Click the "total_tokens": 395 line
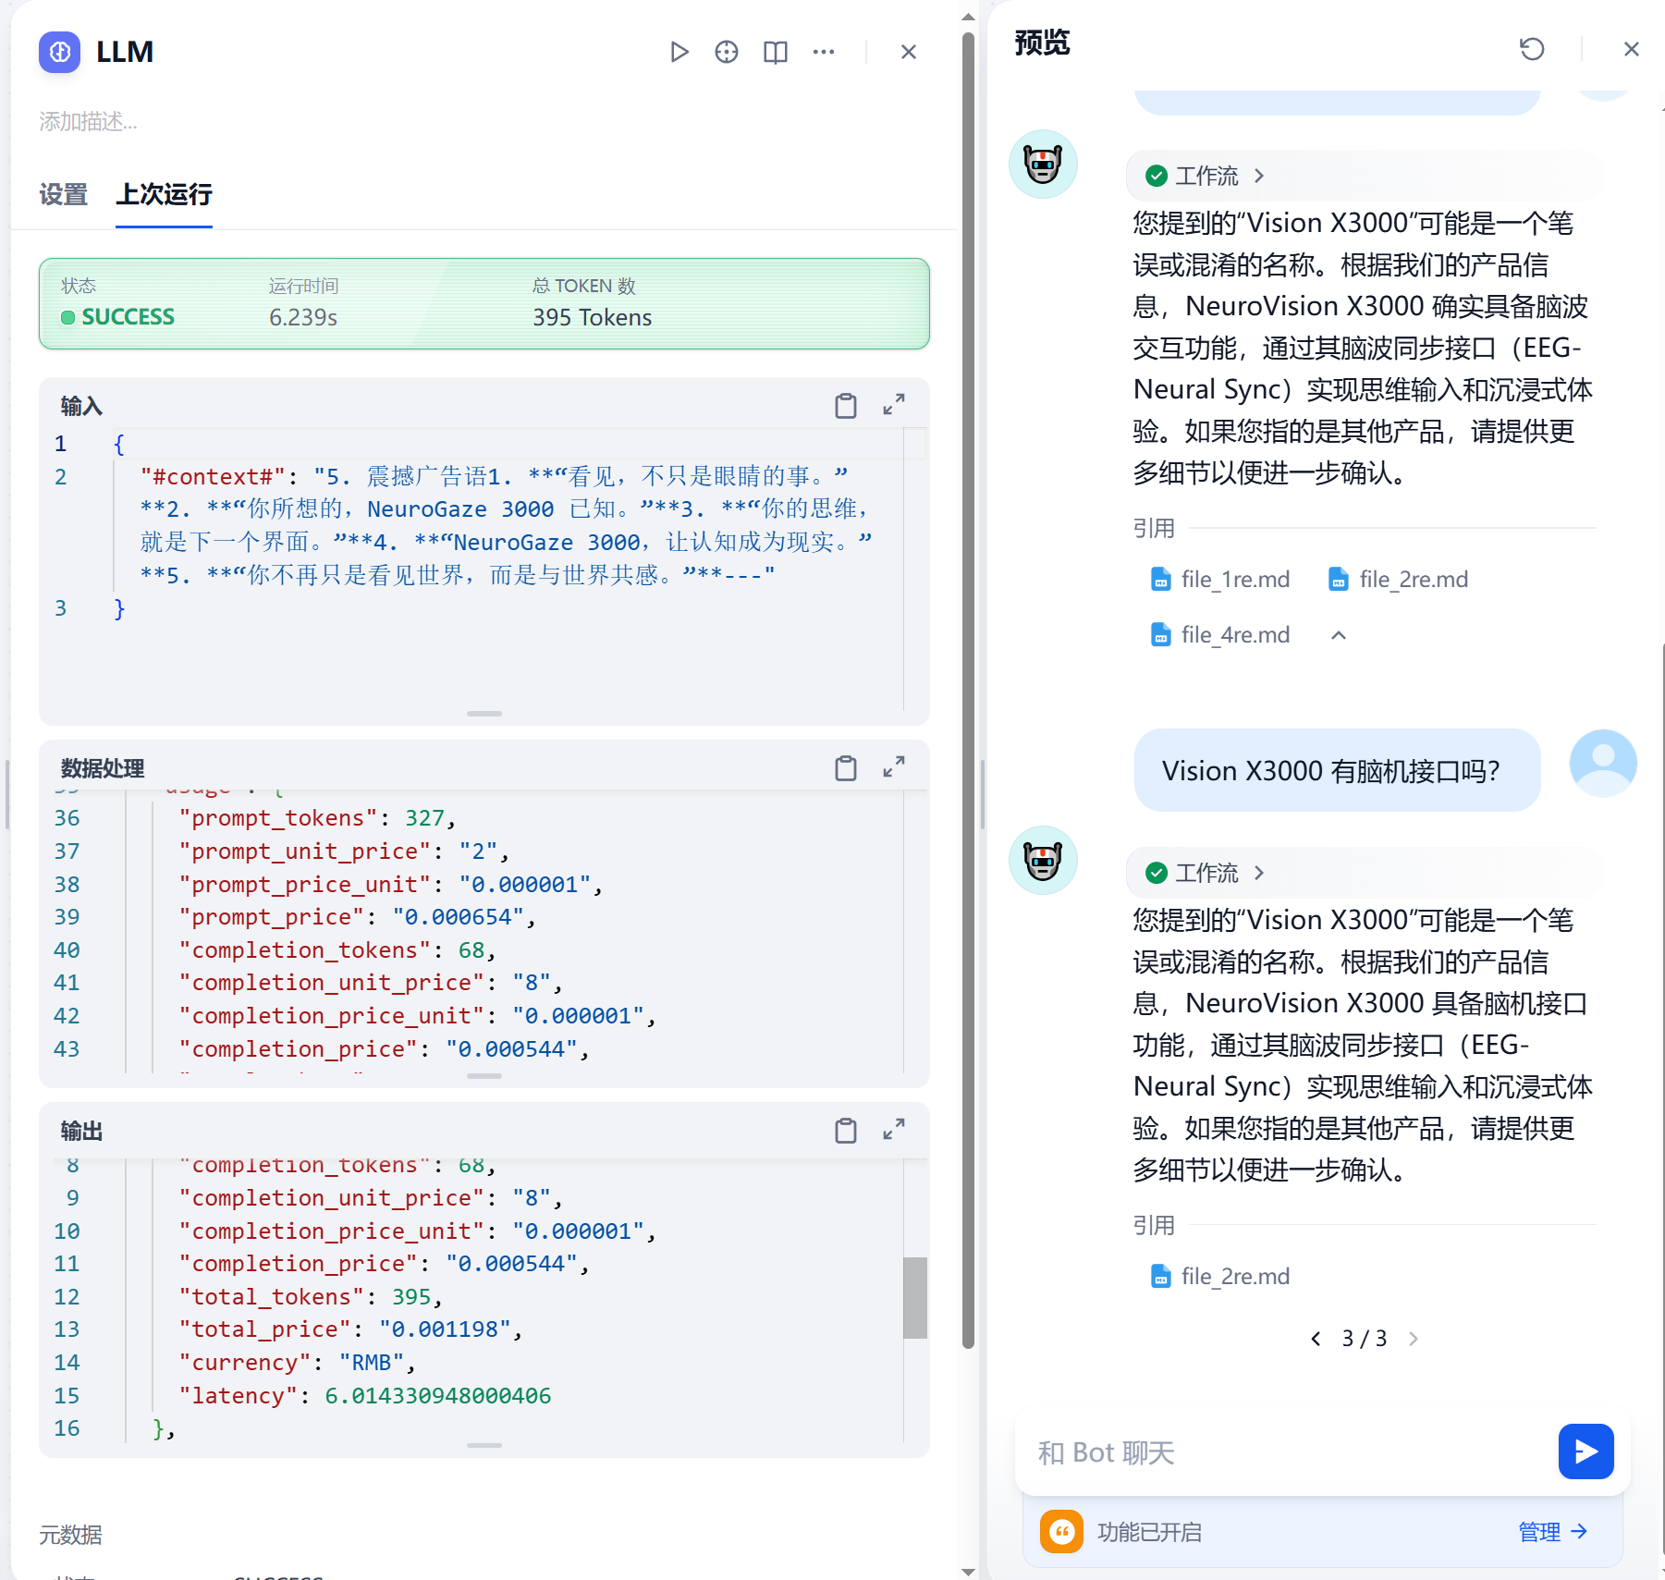 coord(312,1297)
